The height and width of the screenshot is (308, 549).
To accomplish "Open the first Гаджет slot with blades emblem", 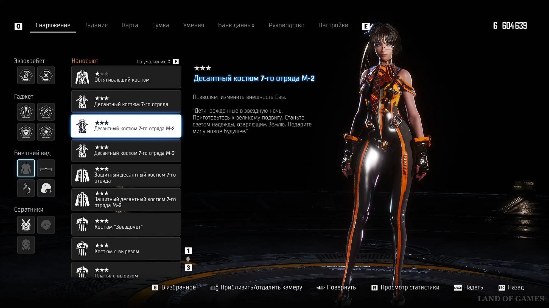I will pos(26,112).
